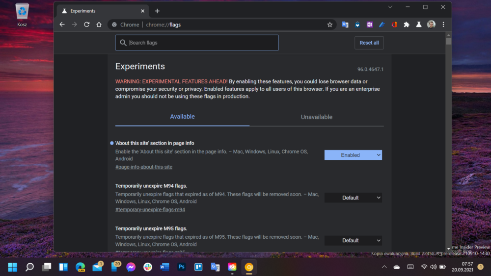Open the notification count badge
Image resolution: width=491 pixels, height=276 pixels.
480,267
